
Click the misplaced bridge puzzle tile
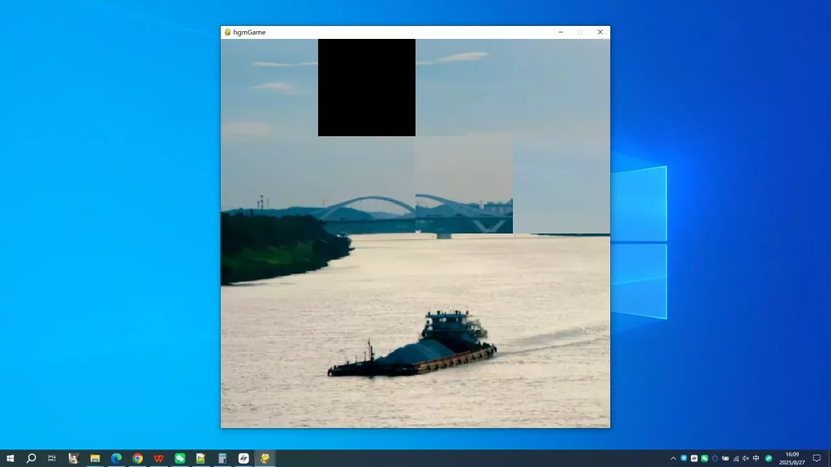(x=464, y=185)
